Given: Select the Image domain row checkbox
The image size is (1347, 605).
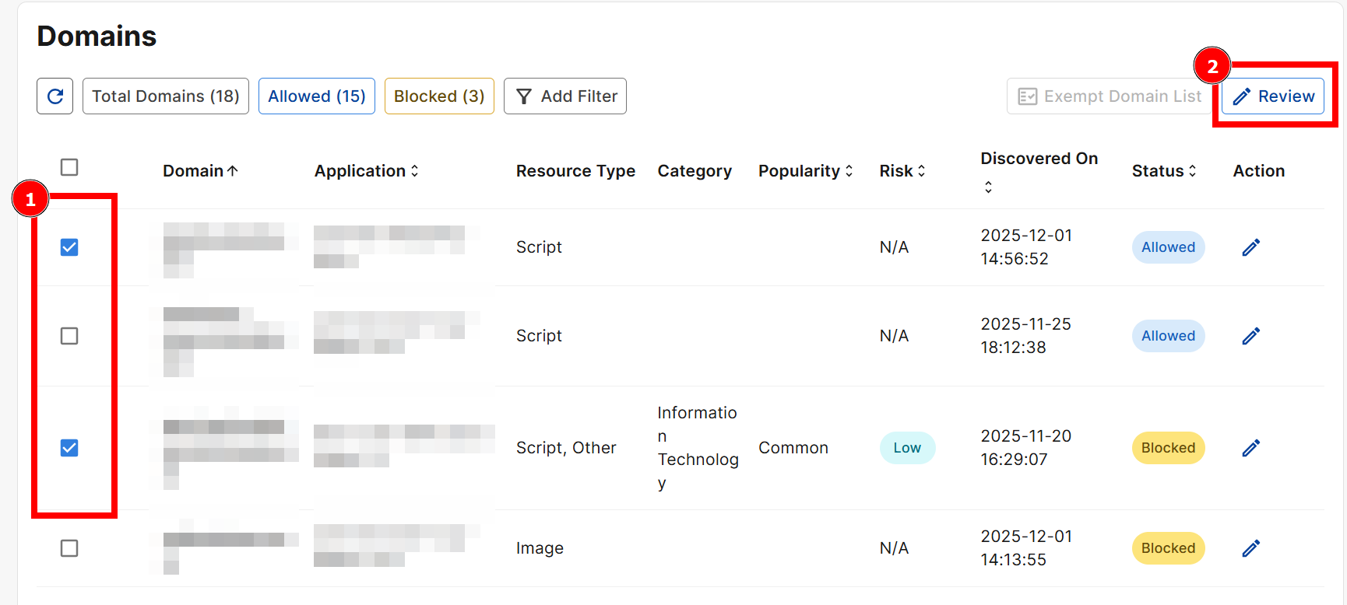Looking at the screenshot, I should click(69, 548).
